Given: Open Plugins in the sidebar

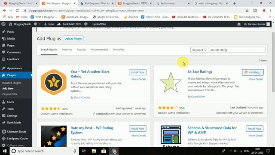Looking at the screenshot, I should [12, 75].
